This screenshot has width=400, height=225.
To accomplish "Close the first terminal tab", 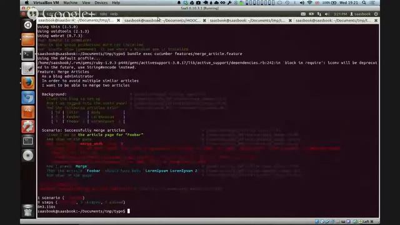I will (x=118, y=21).
